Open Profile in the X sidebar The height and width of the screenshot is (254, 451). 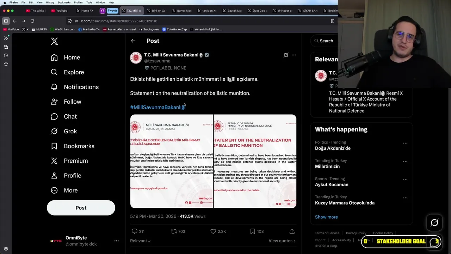tap(66, 176)
